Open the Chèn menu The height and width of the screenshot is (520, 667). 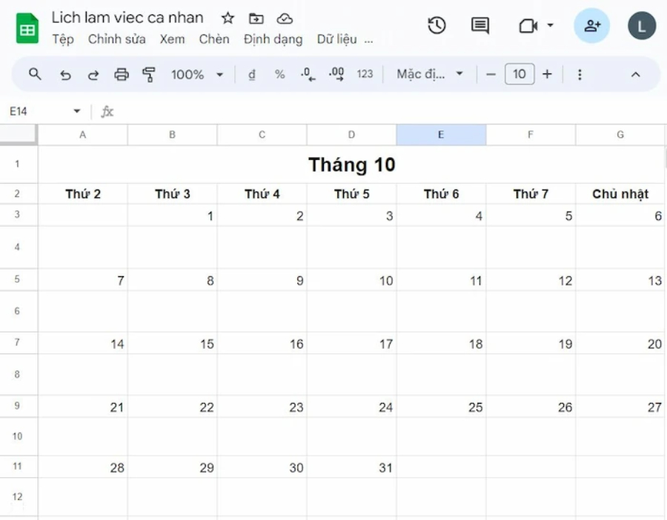(x=214, y=39)
